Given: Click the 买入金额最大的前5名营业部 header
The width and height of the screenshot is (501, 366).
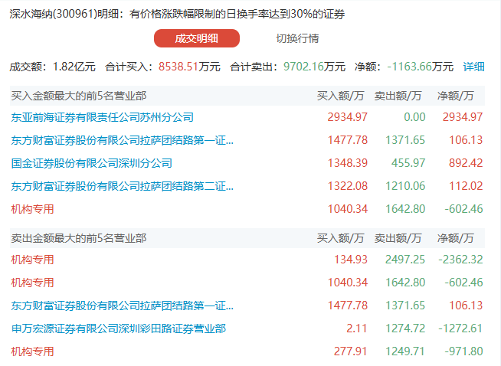Looking at the screenshot, I should (x=79, y=96).
